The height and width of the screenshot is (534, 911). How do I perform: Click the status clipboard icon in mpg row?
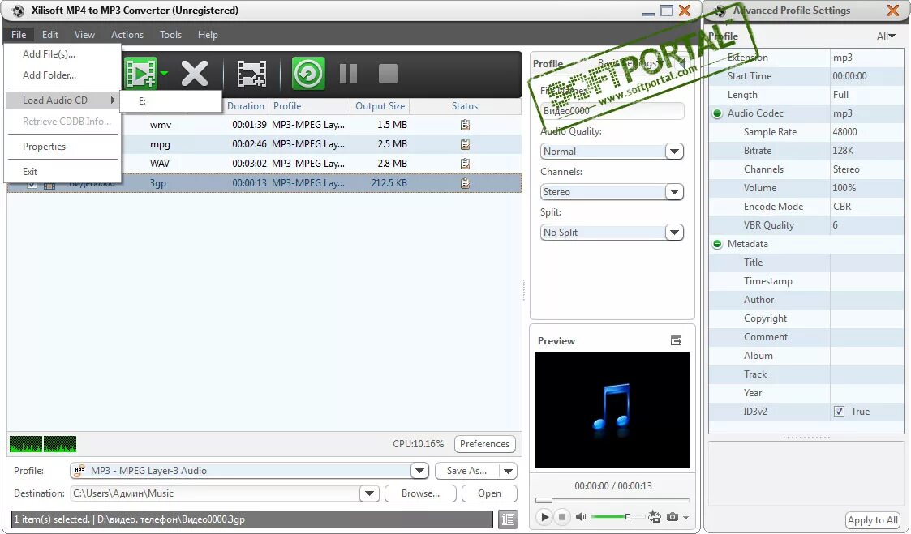point(465,144)
